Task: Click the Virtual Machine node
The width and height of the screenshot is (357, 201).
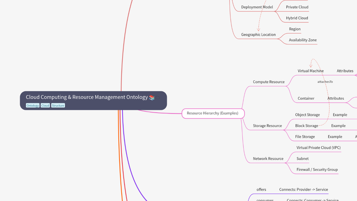Action: point(310,71)
